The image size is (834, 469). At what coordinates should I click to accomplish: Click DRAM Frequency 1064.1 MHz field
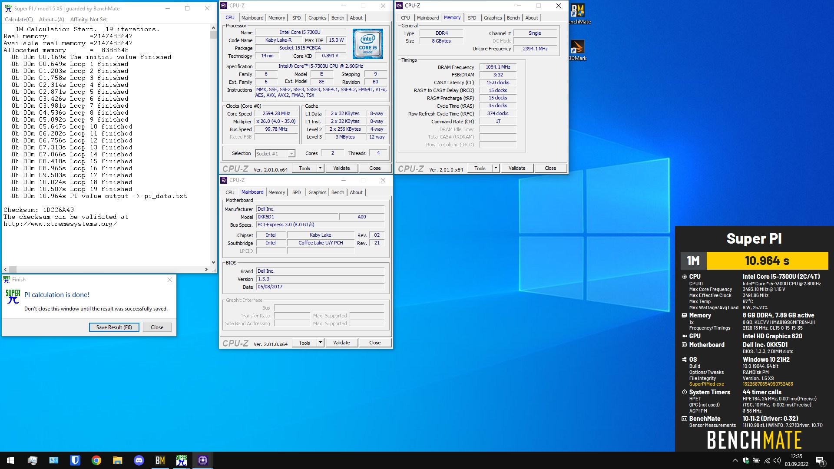498,67
